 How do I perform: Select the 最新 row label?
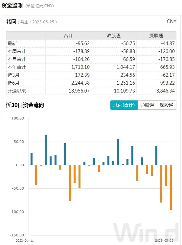coord(12,43)
